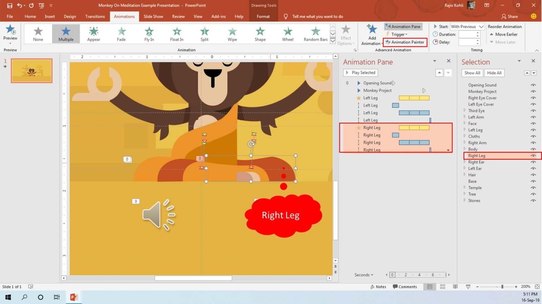This screenshot has width=542, height=304.
Task: Click the Animation Painter tool
Action: pyautogui.click(x=405, y=42)
